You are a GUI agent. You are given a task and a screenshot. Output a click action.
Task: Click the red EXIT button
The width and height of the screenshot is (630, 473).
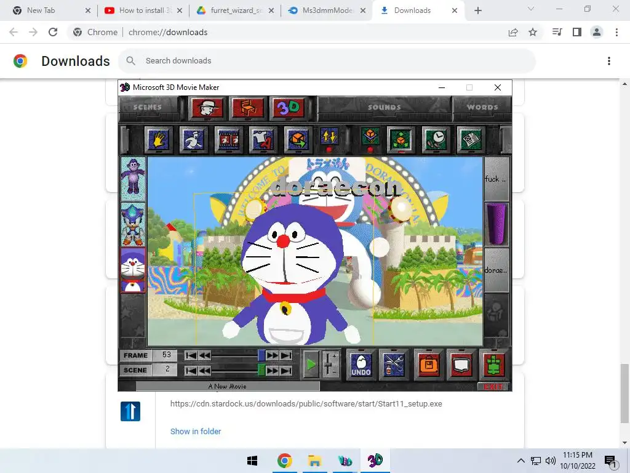(493, 387)
